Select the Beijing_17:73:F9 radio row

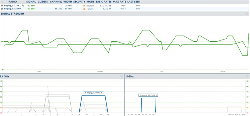pyautogui.click(x=71, y=9)
